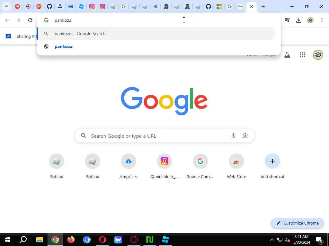This screenshot has height=246, width=329.
Task: Open the Wondershare W taskbar icon
Action: pyautogui.click(x=118, y=240)
